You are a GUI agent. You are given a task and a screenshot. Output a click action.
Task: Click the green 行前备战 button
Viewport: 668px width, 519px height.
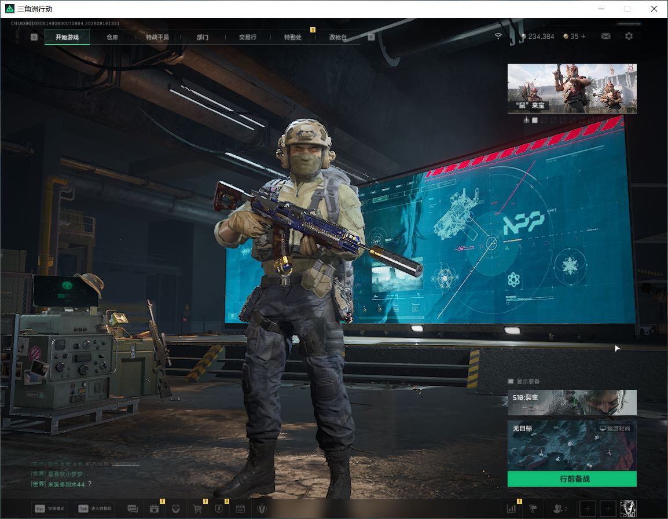click(x=572, y=479)
